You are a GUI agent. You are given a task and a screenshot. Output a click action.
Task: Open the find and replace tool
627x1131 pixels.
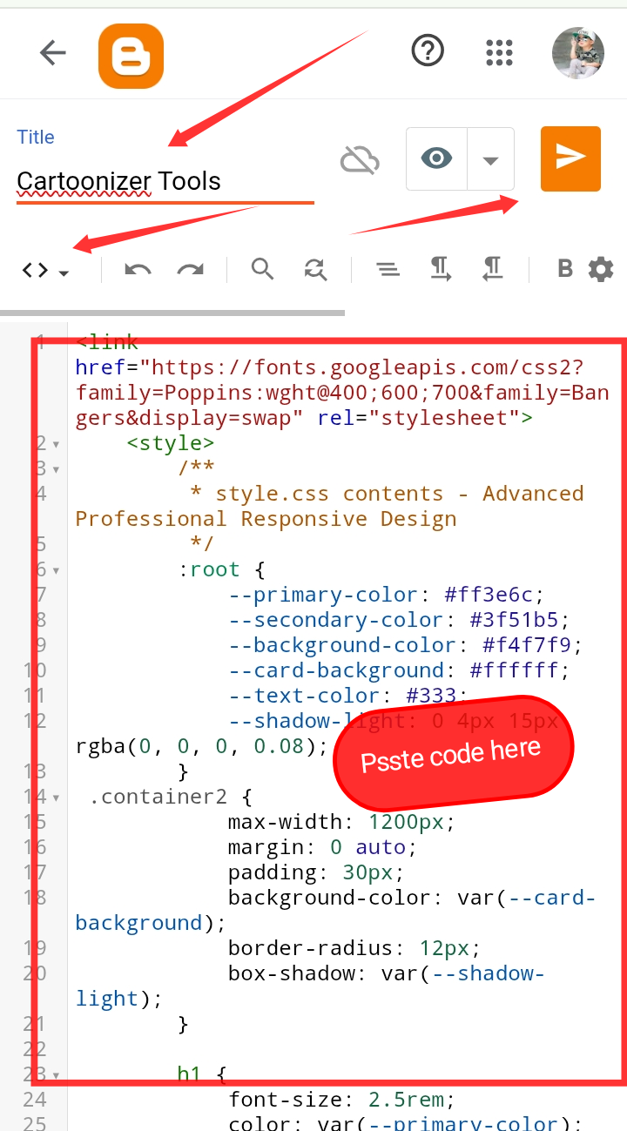coord(315,270)
